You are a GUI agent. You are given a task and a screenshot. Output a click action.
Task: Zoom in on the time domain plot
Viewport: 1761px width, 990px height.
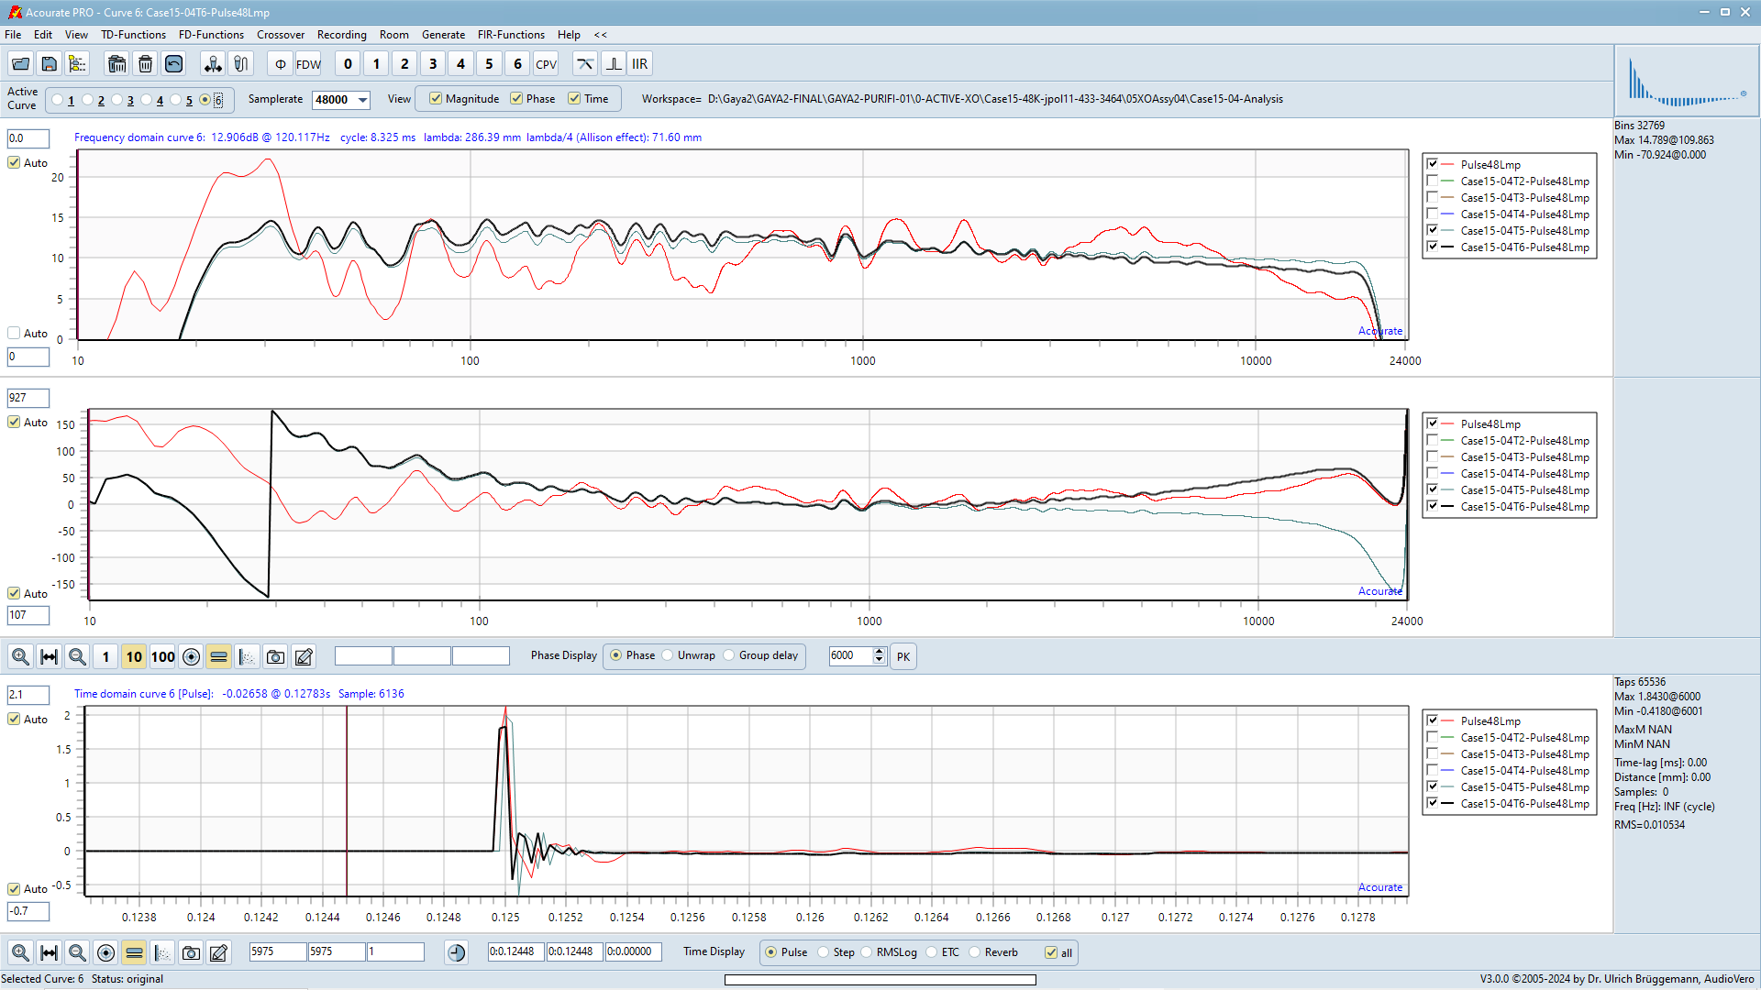click(20, 952)
